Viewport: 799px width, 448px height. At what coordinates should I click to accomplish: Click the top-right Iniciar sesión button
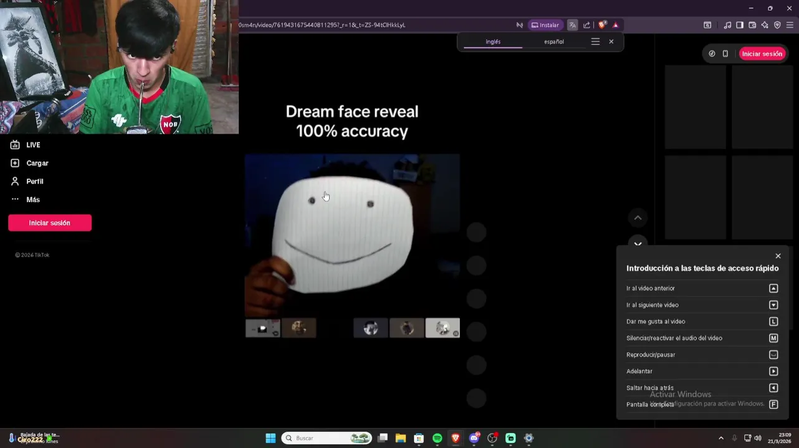762,54
